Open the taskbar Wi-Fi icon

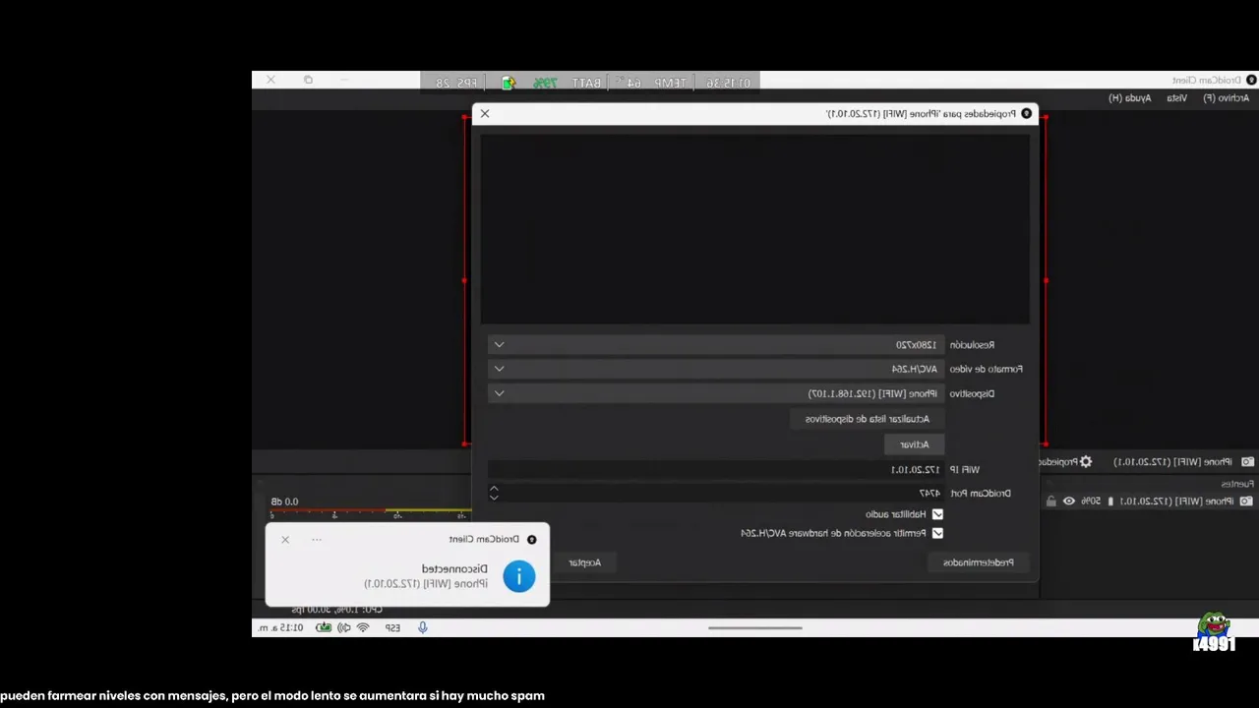[363, 627]
